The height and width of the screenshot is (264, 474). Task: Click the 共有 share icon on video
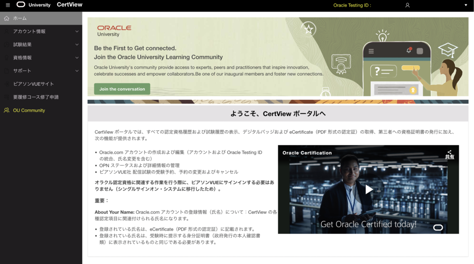pyautogui.click(x=449, y=155)
